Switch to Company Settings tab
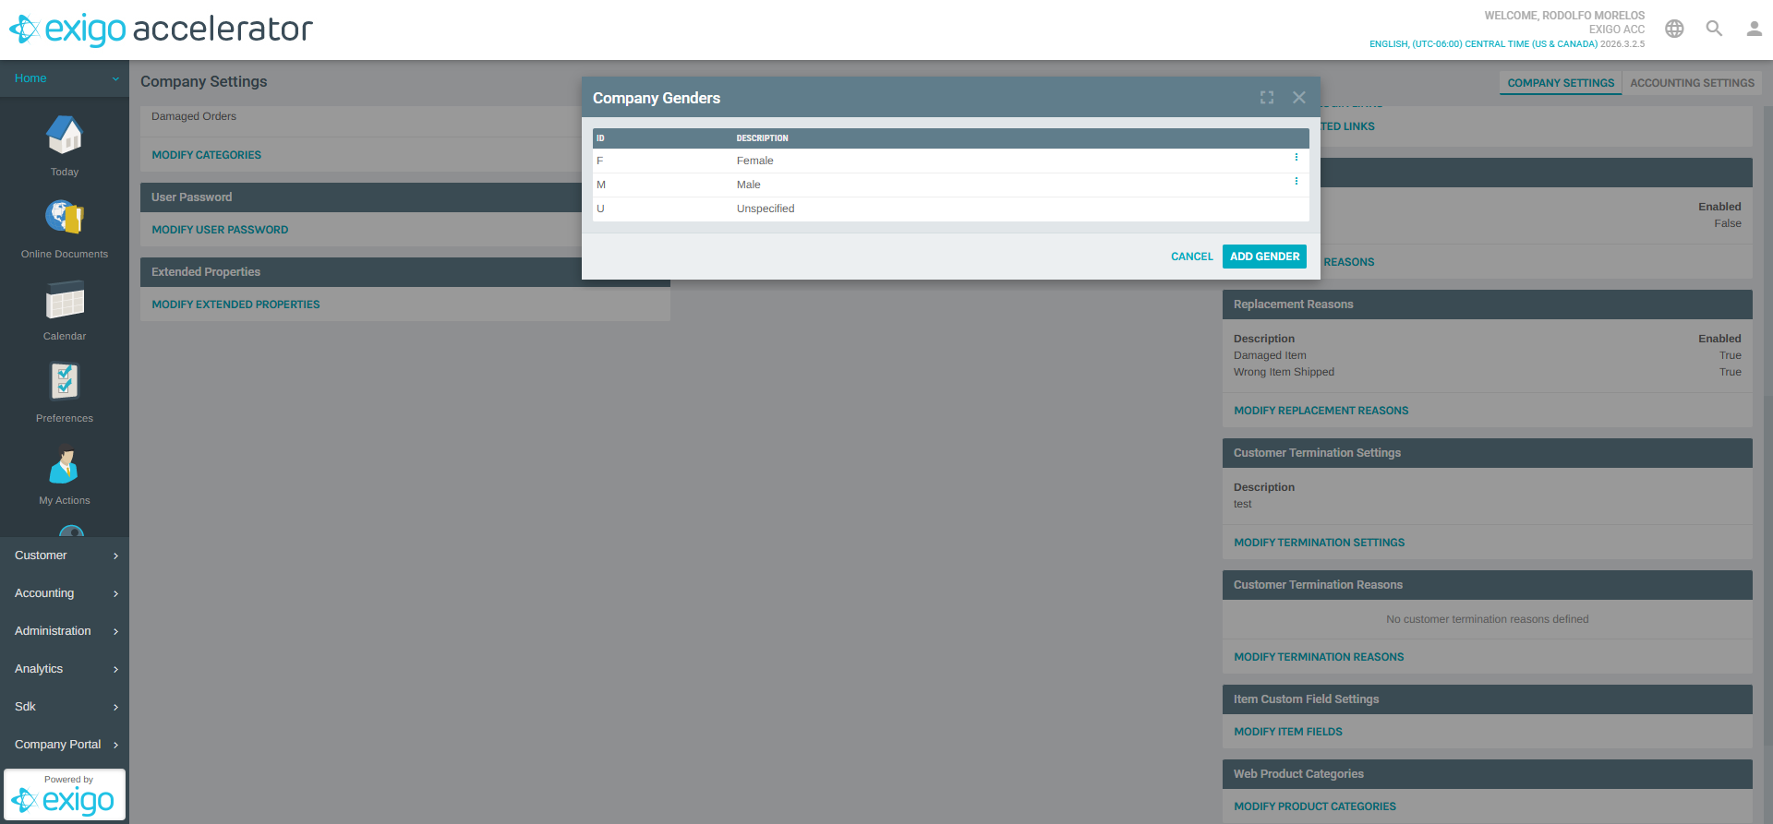This screenshot has width=1773, height=824. pyautogui.click(x=1561, y=83)
